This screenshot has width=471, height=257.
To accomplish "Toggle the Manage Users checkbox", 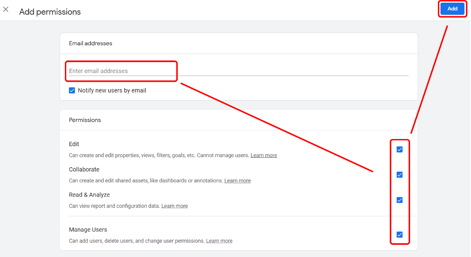I will [x=399, y=235].
